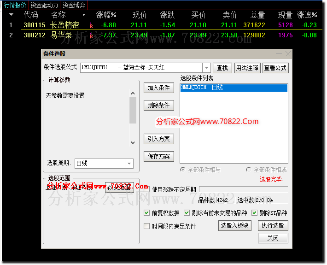Sort by 涨跌 column header
327x265 pixels.
[x=167, y=15]
